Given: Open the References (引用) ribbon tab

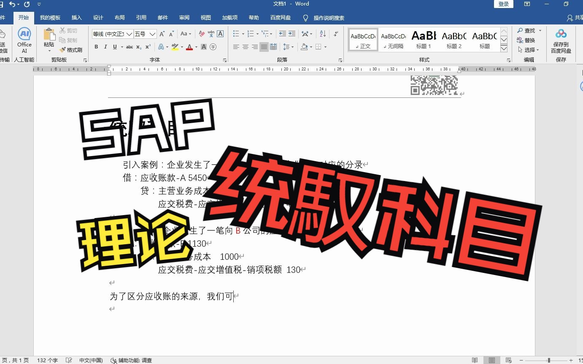Looking at the screenshot, I should [x=141, y=18].
